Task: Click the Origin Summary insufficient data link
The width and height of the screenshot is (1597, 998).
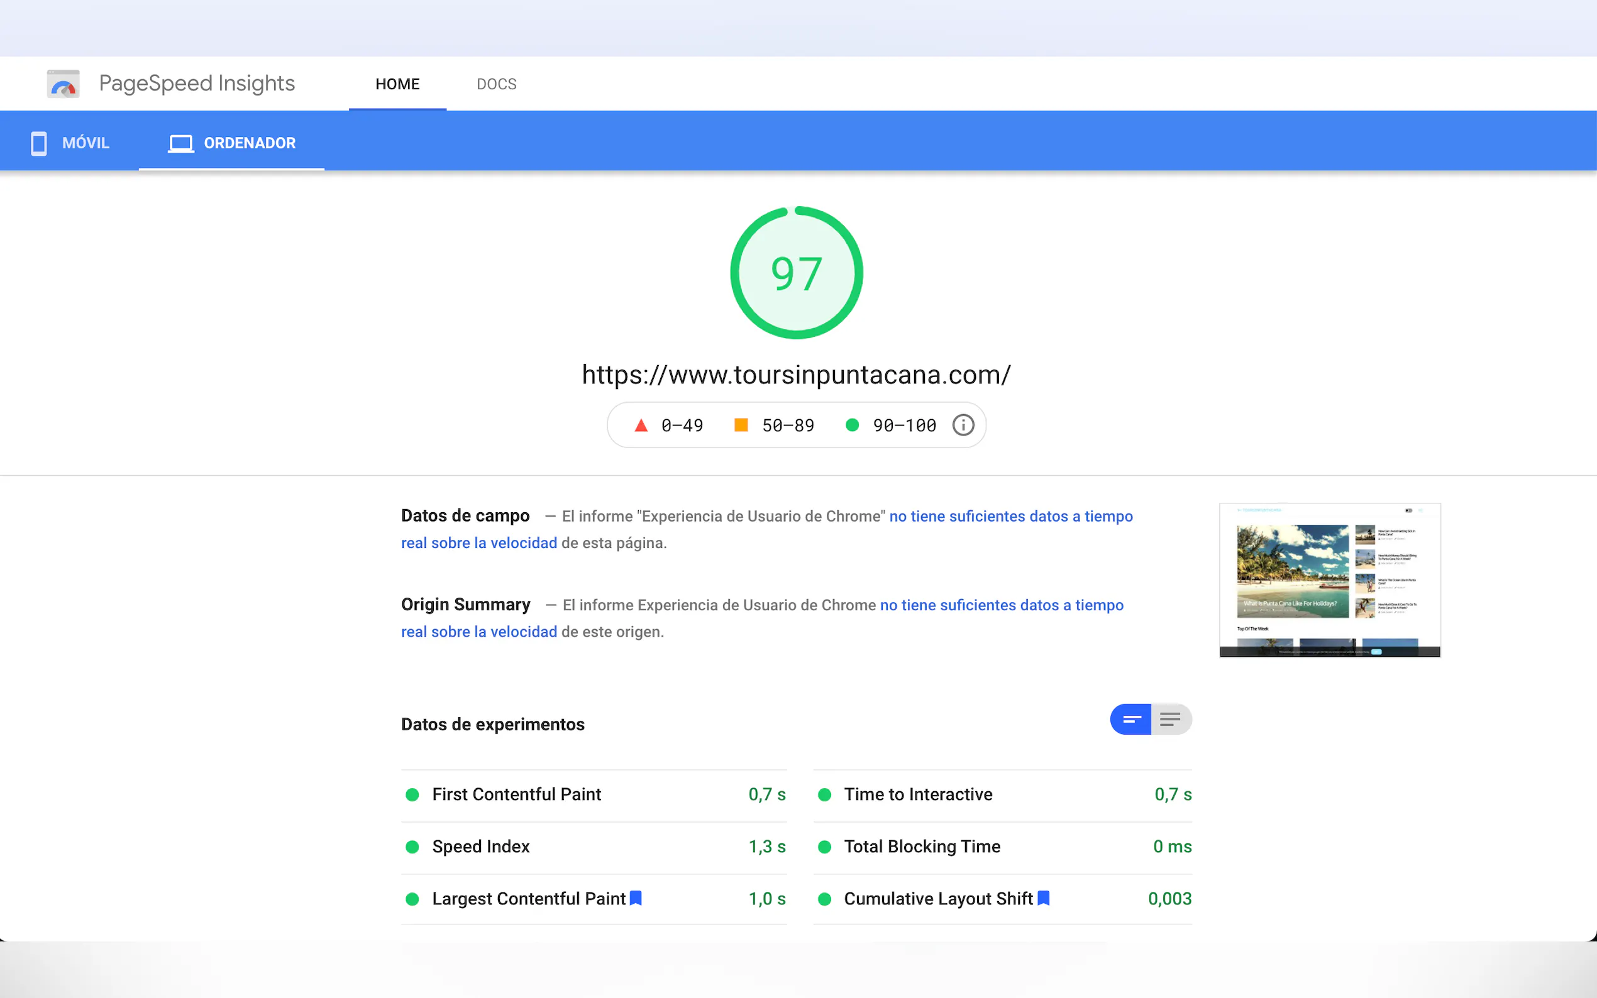Action: [x=1001, y=605]
